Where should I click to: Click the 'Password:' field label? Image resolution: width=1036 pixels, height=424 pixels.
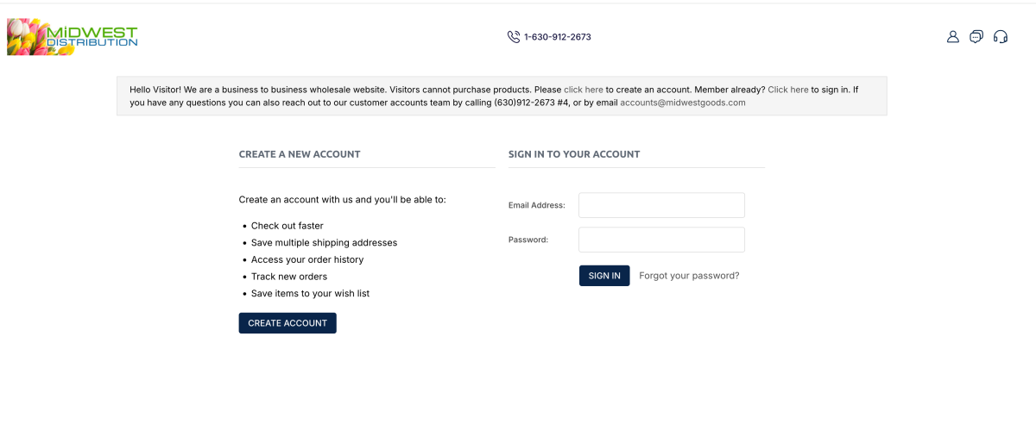coord(528,240)
